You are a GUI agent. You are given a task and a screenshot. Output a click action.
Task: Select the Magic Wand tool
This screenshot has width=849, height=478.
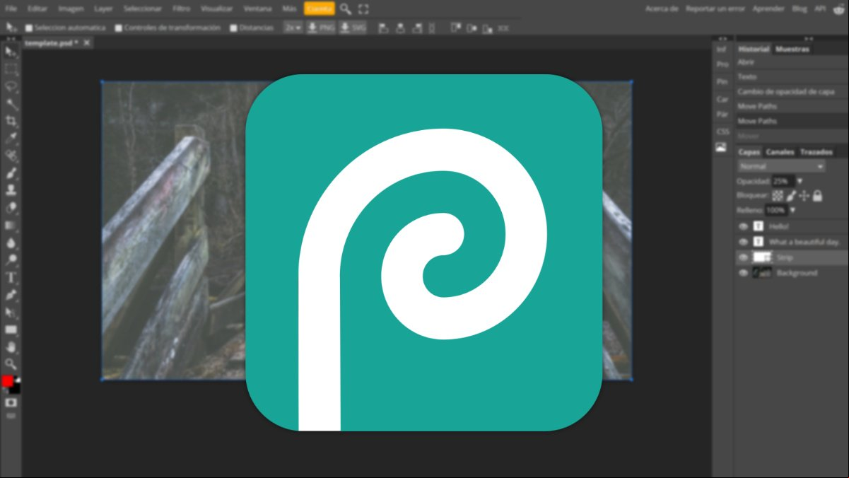coord(11,104)
